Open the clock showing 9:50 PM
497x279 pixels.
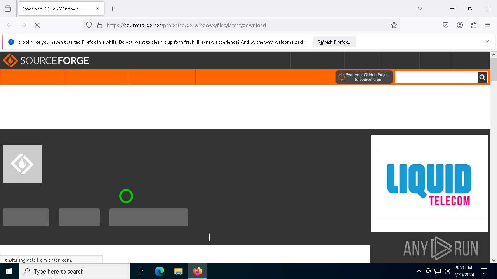[464, 271]
